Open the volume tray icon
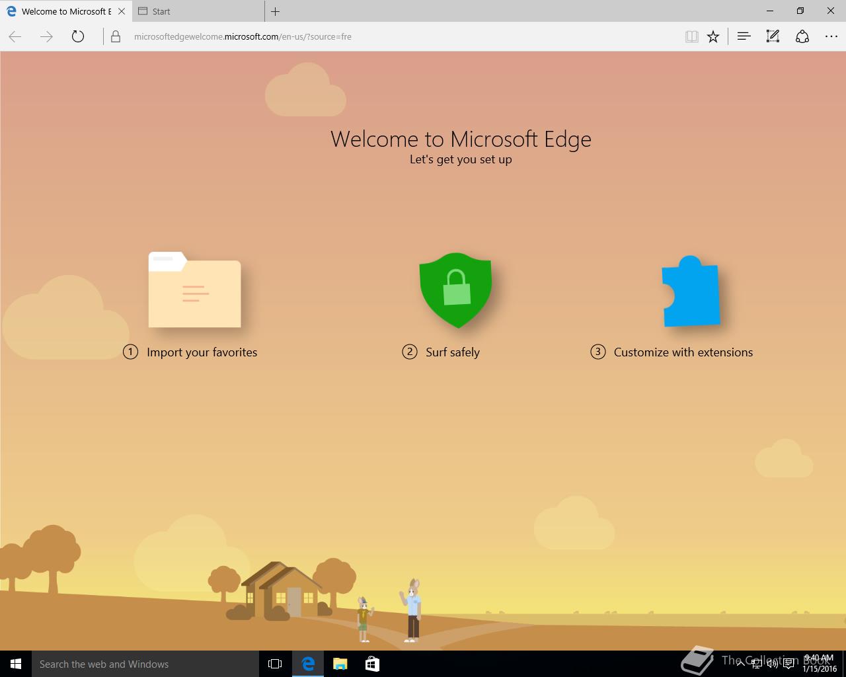 (772, 664)
